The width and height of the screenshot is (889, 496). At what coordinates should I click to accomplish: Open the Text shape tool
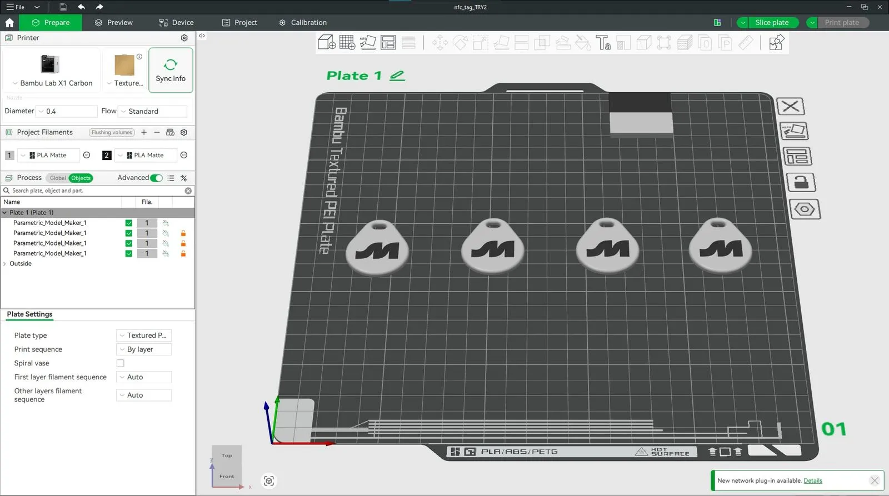tap(603, 42)
